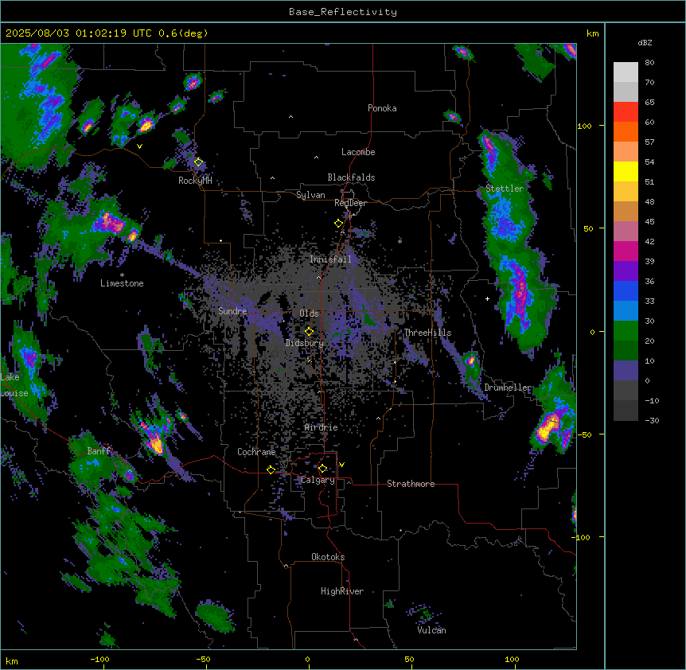The image size is (686, 670).
Task: Click the km unit label beside timestamp row
Action: [593, 33]
